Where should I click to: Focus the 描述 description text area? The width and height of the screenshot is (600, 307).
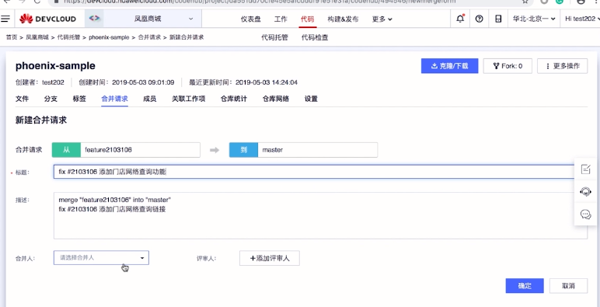320,215
